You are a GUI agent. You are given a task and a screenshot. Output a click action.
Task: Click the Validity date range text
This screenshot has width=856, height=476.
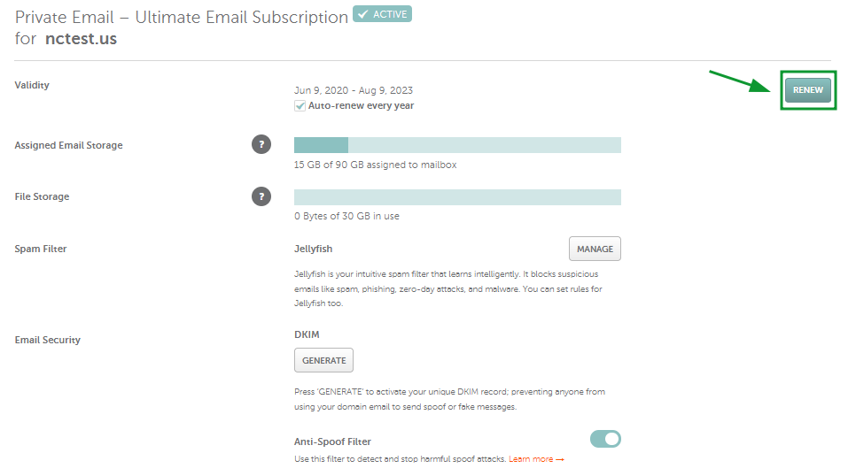pos(354,90)
